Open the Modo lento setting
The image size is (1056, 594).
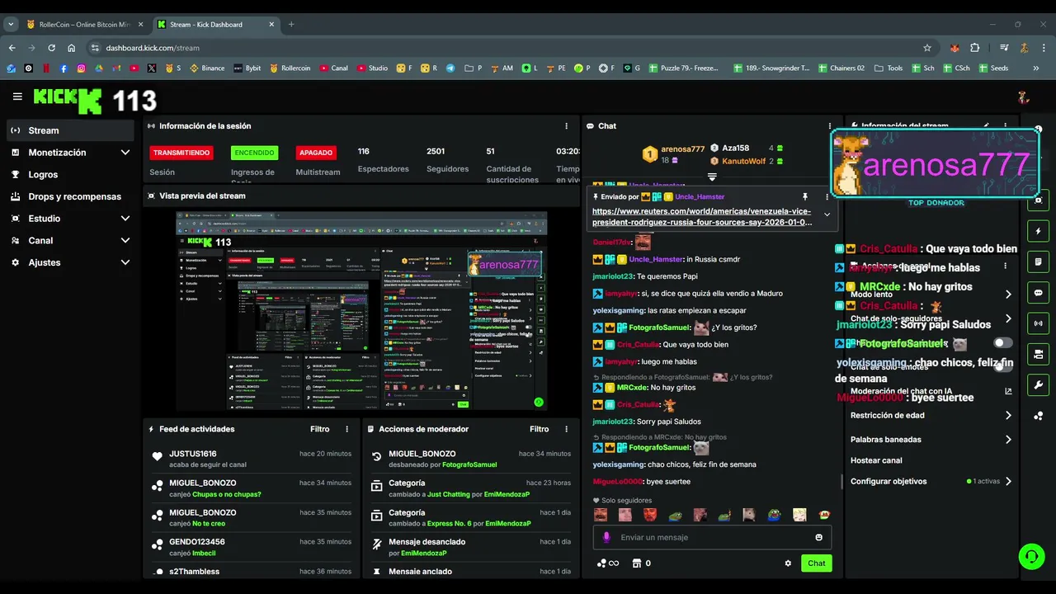point(931,295)
